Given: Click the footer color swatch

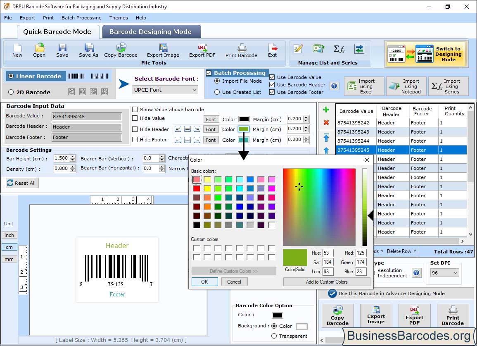Looking at the screenshot, I should point(244,140).
